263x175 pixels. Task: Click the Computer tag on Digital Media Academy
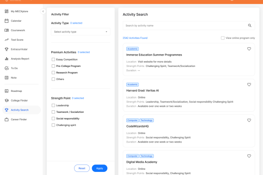pos(132,156)
